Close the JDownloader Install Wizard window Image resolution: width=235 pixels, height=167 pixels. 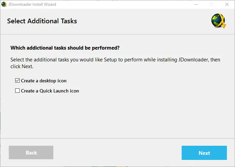[227, 4]
